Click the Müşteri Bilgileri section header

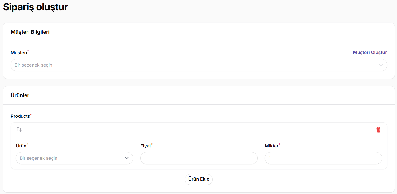click(30, 32)
